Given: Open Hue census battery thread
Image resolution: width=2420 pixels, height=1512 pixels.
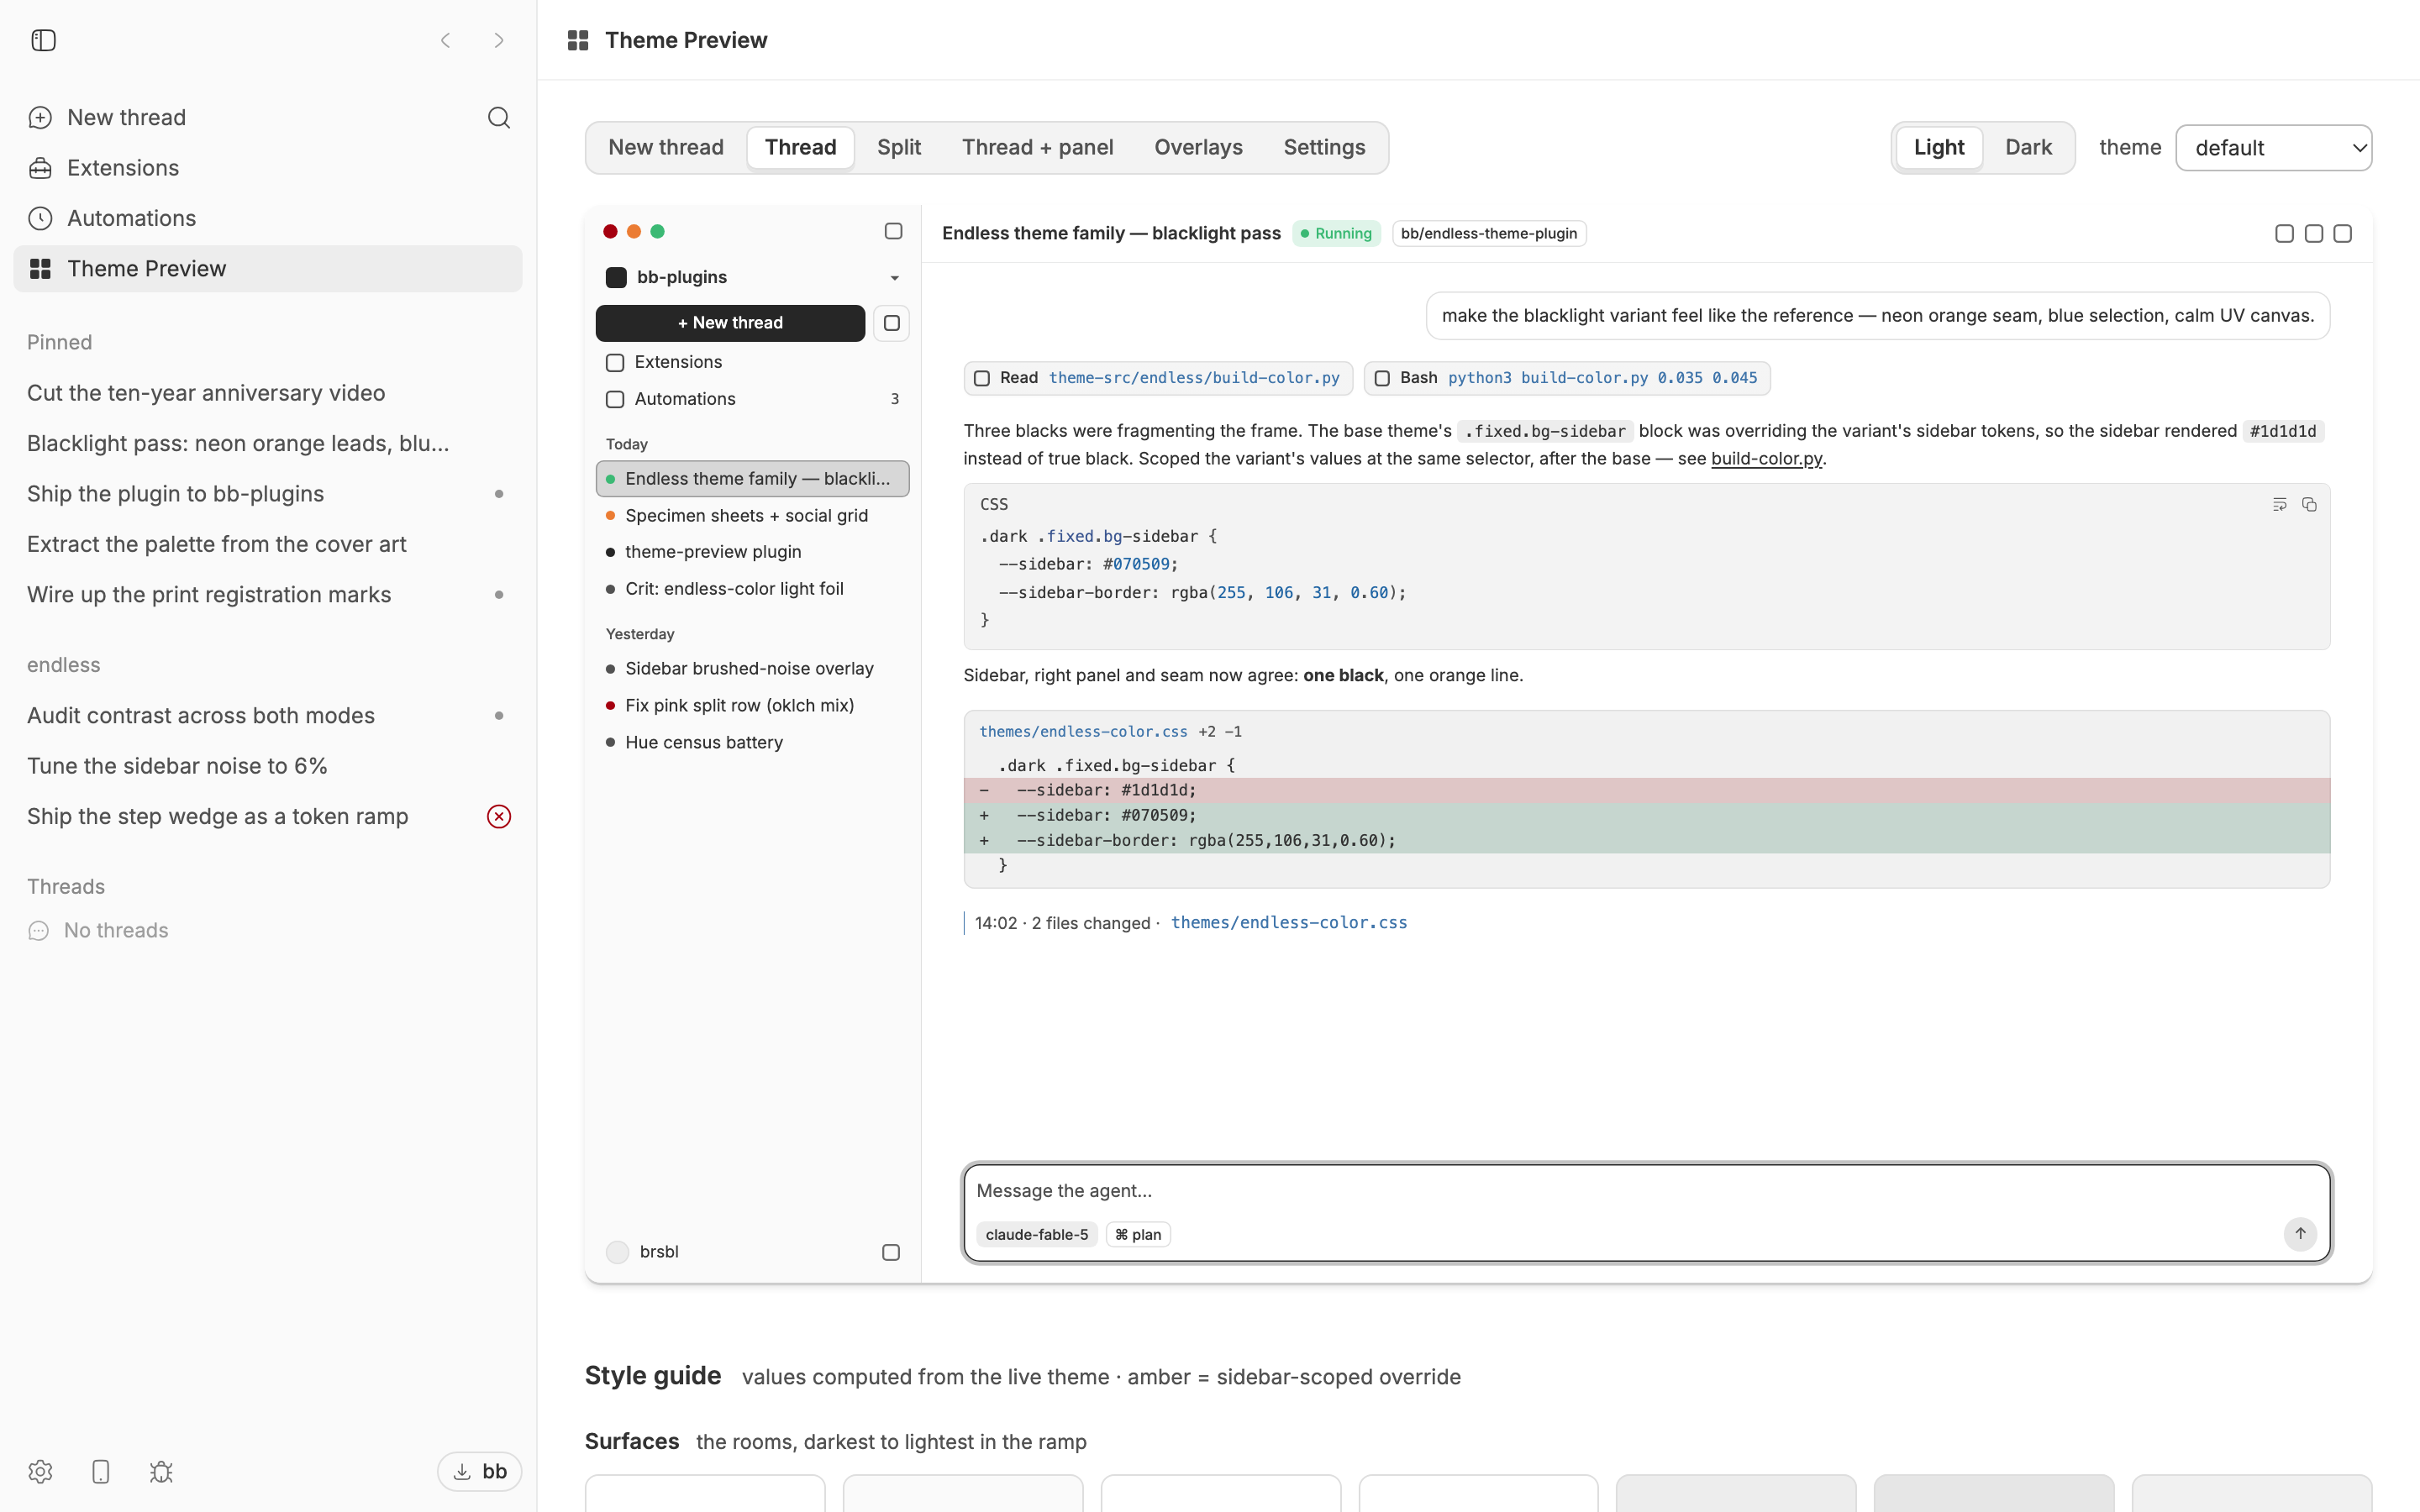Looking at the screenshot, I should pos(752,743).
